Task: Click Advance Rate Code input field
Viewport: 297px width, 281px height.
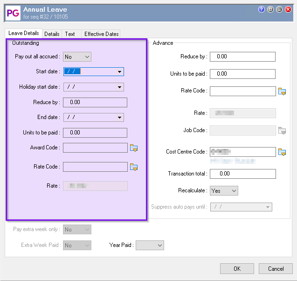Action: (x=243, y=91)
